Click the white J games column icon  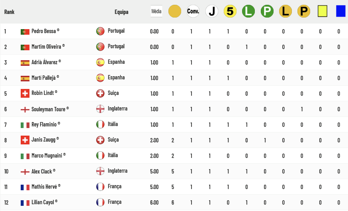pos(212,11)
